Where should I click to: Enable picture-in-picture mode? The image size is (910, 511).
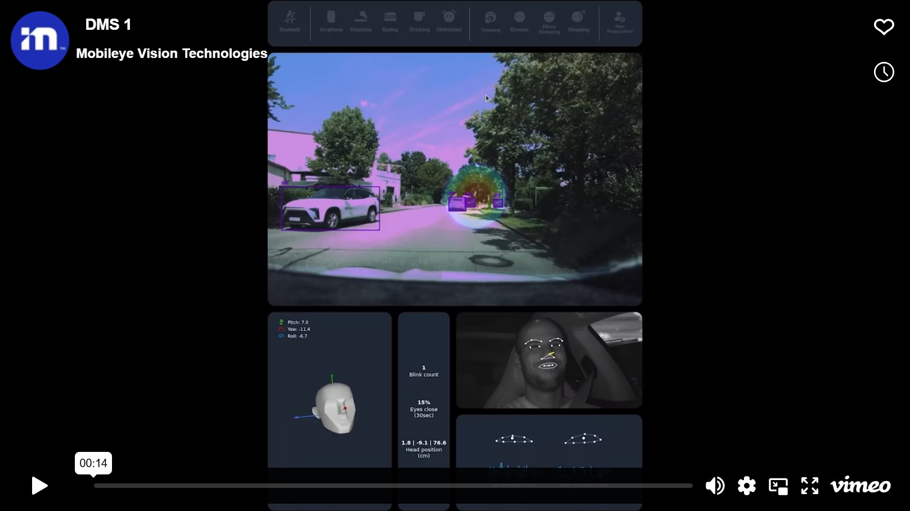coord(778,486)
